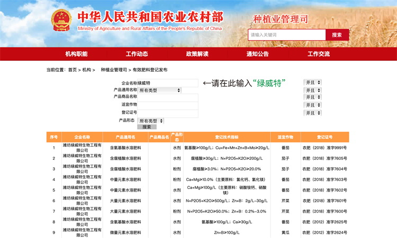Select 农肥（2012）准字2624号 cell
The image size is (397, 238).
click(325, 232)
